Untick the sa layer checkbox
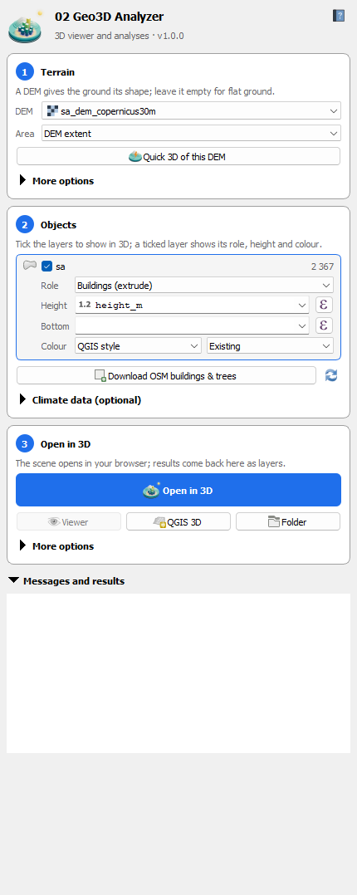357x895 pixels. (47, 266)
